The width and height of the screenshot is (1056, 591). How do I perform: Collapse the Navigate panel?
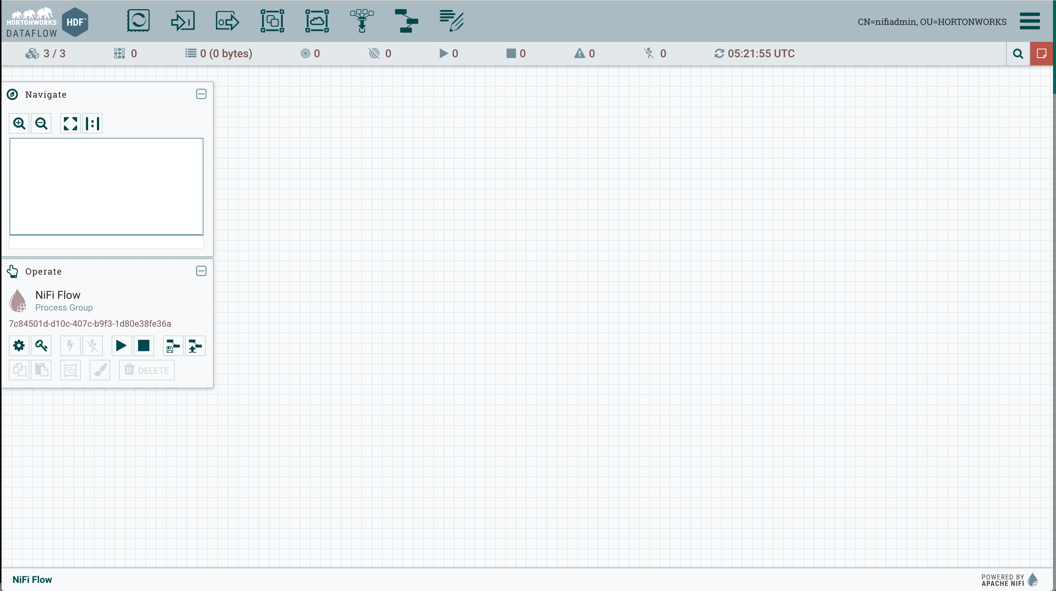click(x=201, y=94)
